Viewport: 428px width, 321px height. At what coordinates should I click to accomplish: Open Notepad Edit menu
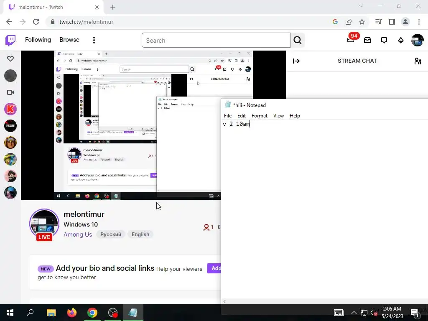coord(241,116)
